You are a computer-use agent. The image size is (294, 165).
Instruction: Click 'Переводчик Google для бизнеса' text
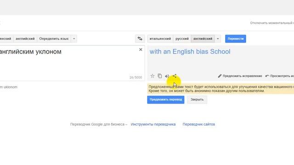(x=97, y=124)
